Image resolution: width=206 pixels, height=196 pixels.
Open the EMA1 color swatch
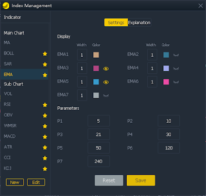tap(96, 55)
